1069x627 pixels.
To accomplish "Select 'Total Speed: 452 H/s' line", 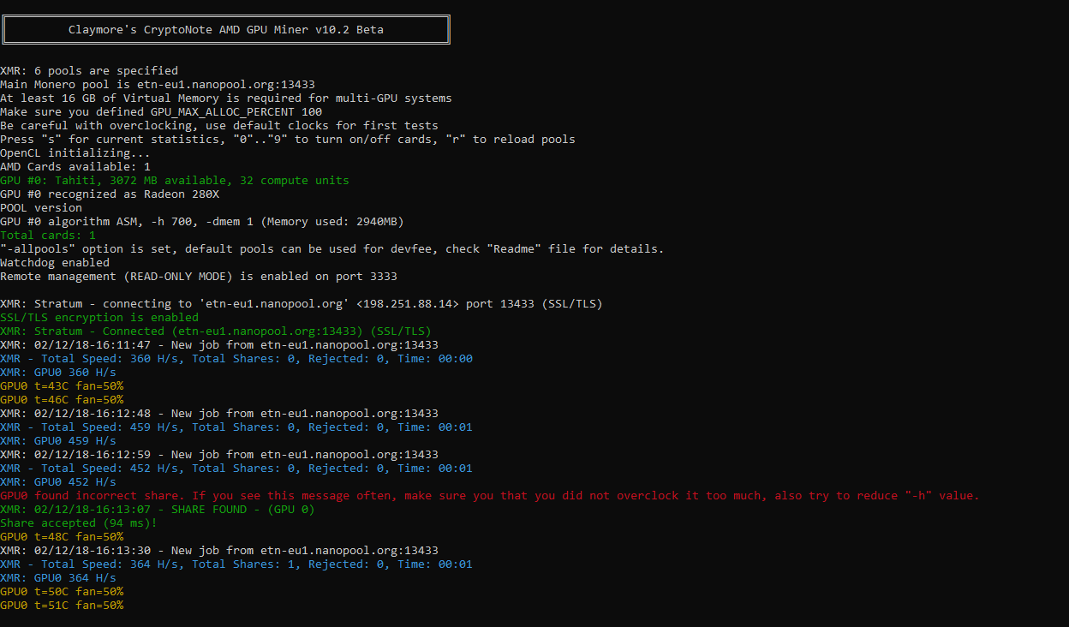I will click(x=236, y=469).
